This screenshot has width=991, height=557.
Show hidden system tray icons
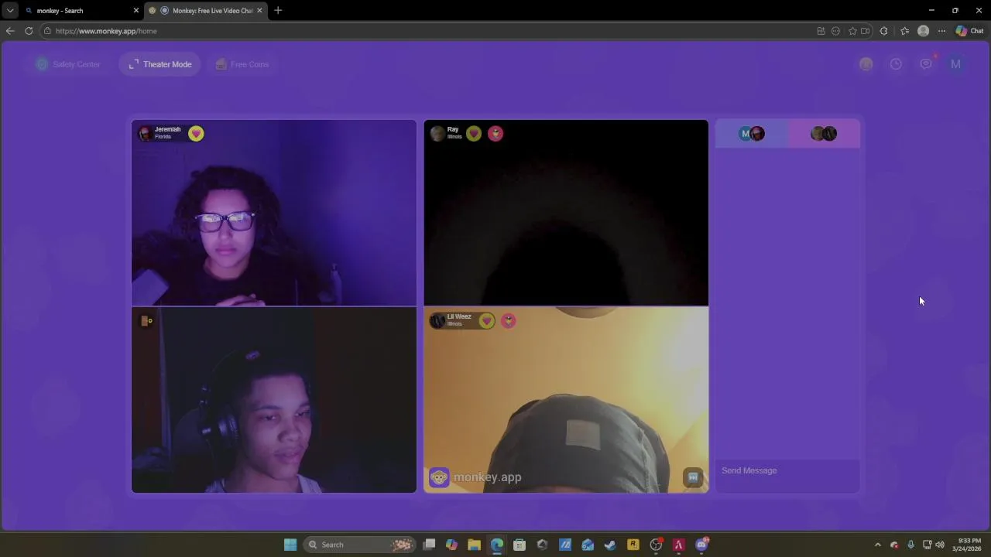coord(877,545)
